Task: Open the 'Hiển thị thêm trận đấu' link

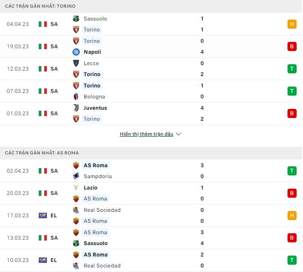Action: (x=146, y=134)
